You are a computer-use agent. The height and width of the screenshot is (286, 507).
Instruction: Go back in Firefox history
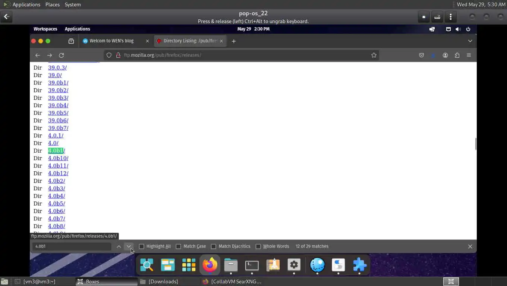pyautogui.click(x=38, y=55)
